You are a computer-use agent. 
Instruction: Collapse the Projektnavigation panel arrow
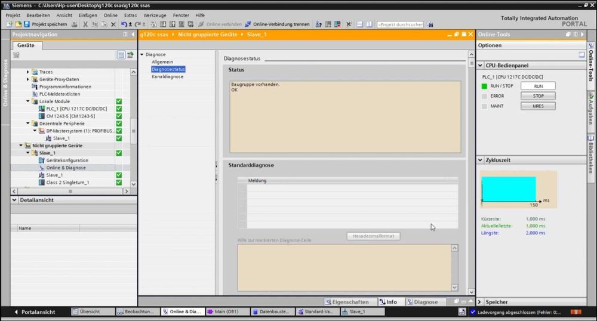click(133, 34)
